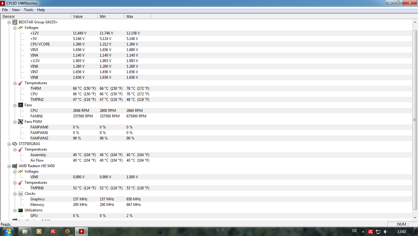Click the network tray icon
This screenshot has width=418, height=236.
click(378, 232)
